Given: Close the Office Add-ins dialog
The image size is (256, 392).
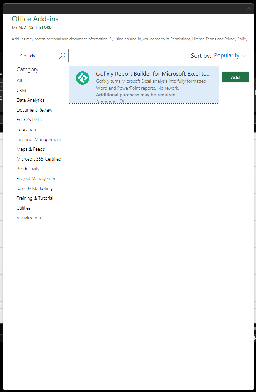Looking at the screenshot, I should [249, 8].
